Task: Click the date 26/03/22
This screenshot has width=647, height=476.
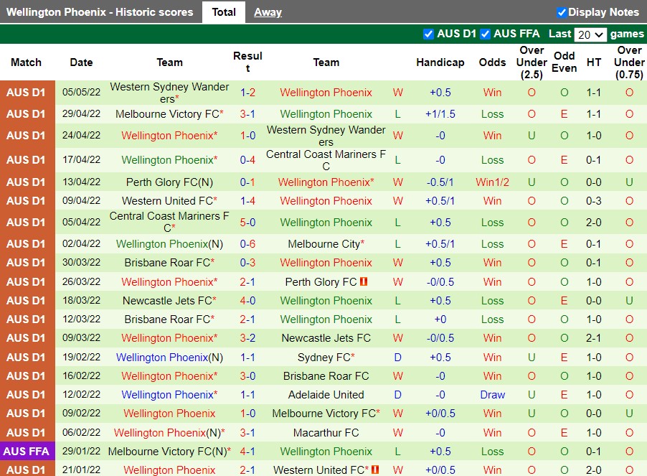Action: 81,281
